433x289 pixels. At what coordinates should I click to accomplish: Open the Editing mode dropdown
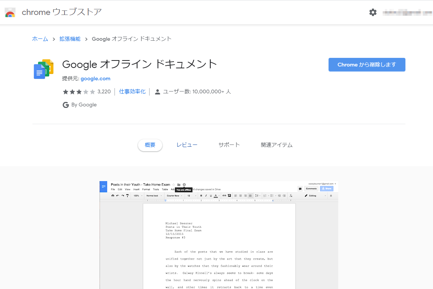(312, 196)
